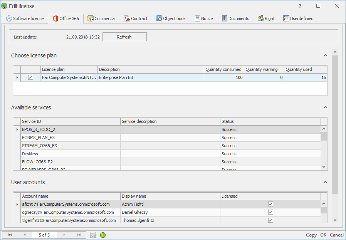Collapse the Choose license plan section
The width and height of the screenshot is (346, 240).
pos(325,55)
